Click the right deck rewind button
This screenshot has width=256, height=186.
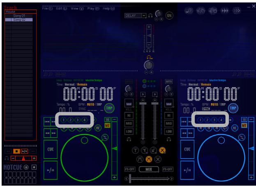point(184,133)
